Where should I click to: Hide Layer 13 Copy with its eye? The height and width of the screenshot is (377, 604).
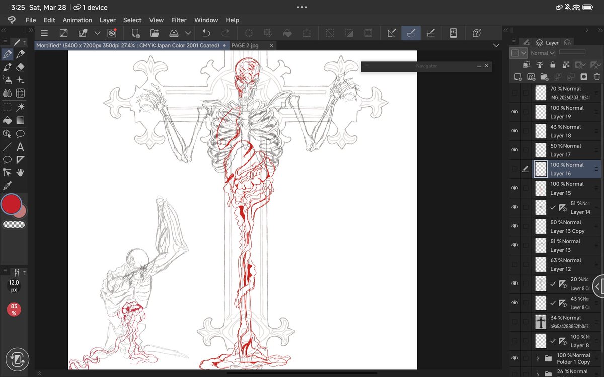coord(514,226)
